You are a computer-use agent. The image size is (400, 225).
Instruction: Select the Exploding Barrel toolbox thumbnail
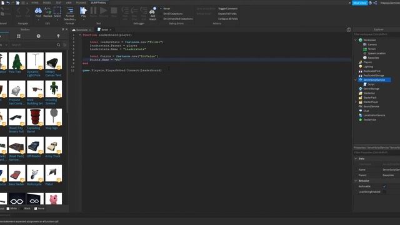pos(35,117)
